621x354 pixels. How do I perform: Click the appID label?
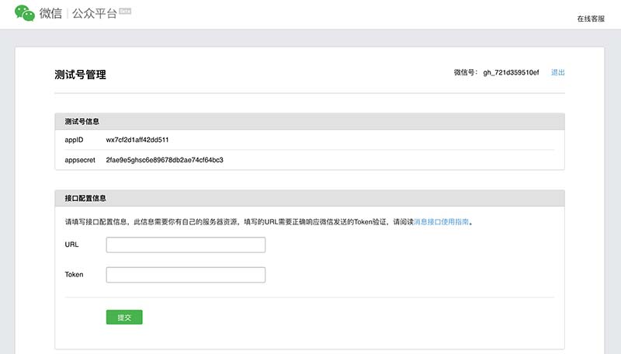pos(74,140)
